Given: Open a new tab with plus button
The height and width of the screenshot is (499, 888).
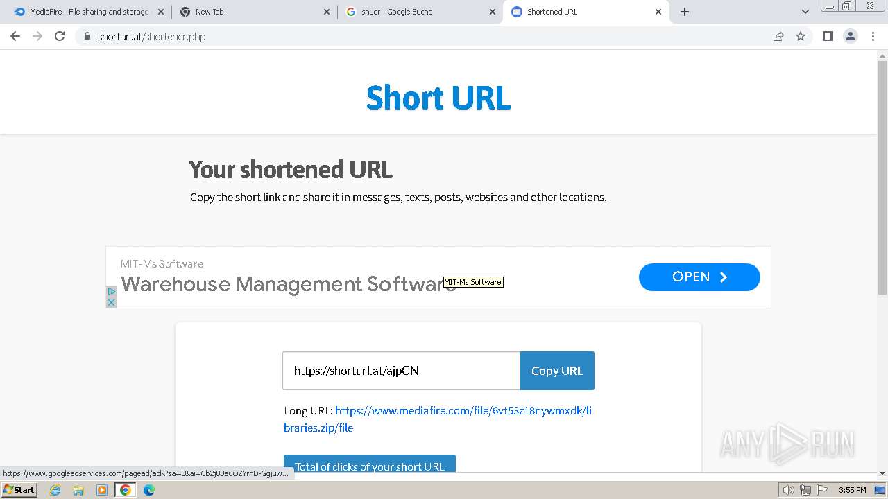Looking at the screenshot, I should 685,12.
